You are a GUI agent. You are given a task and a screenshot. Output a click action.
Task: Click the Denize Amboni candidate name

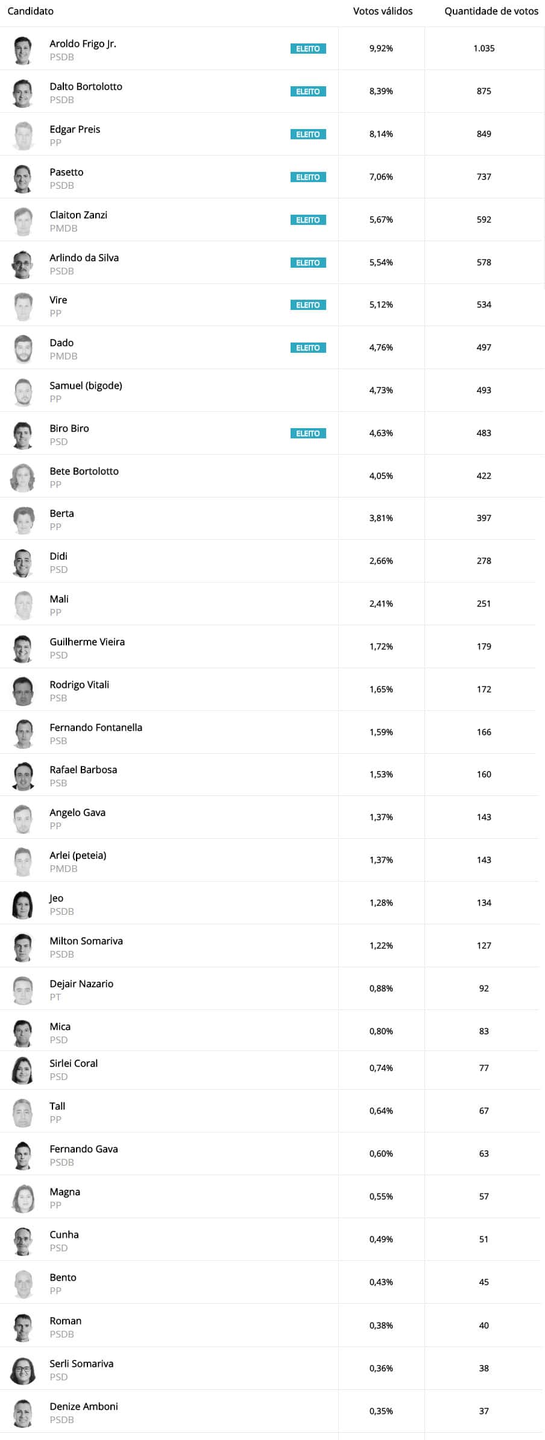(x=84, y=1407)
